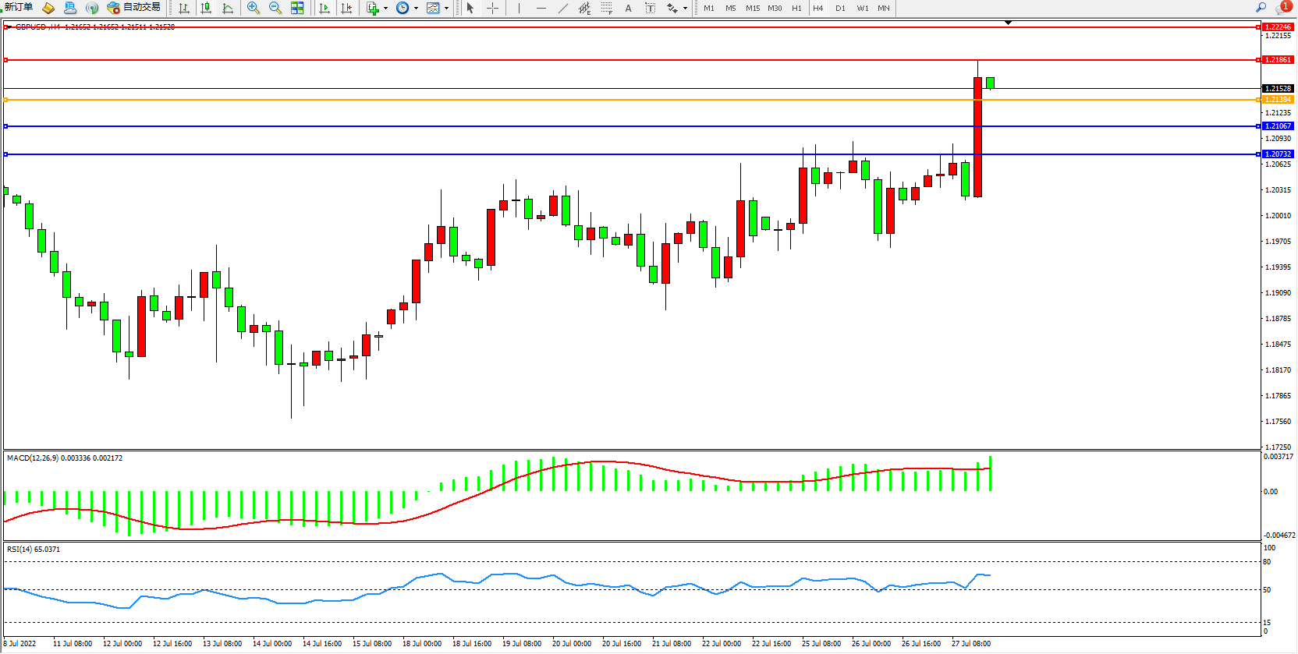
Task: Expand the chart templates dropdown
Action: coord(446,8)
